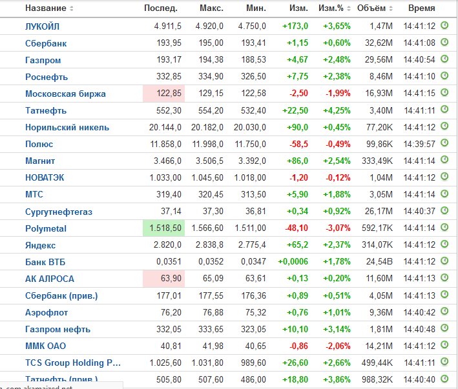Click the Мин. column header
Image resolution: width=458 pixels, height=389 pixels.
(256, 8)
